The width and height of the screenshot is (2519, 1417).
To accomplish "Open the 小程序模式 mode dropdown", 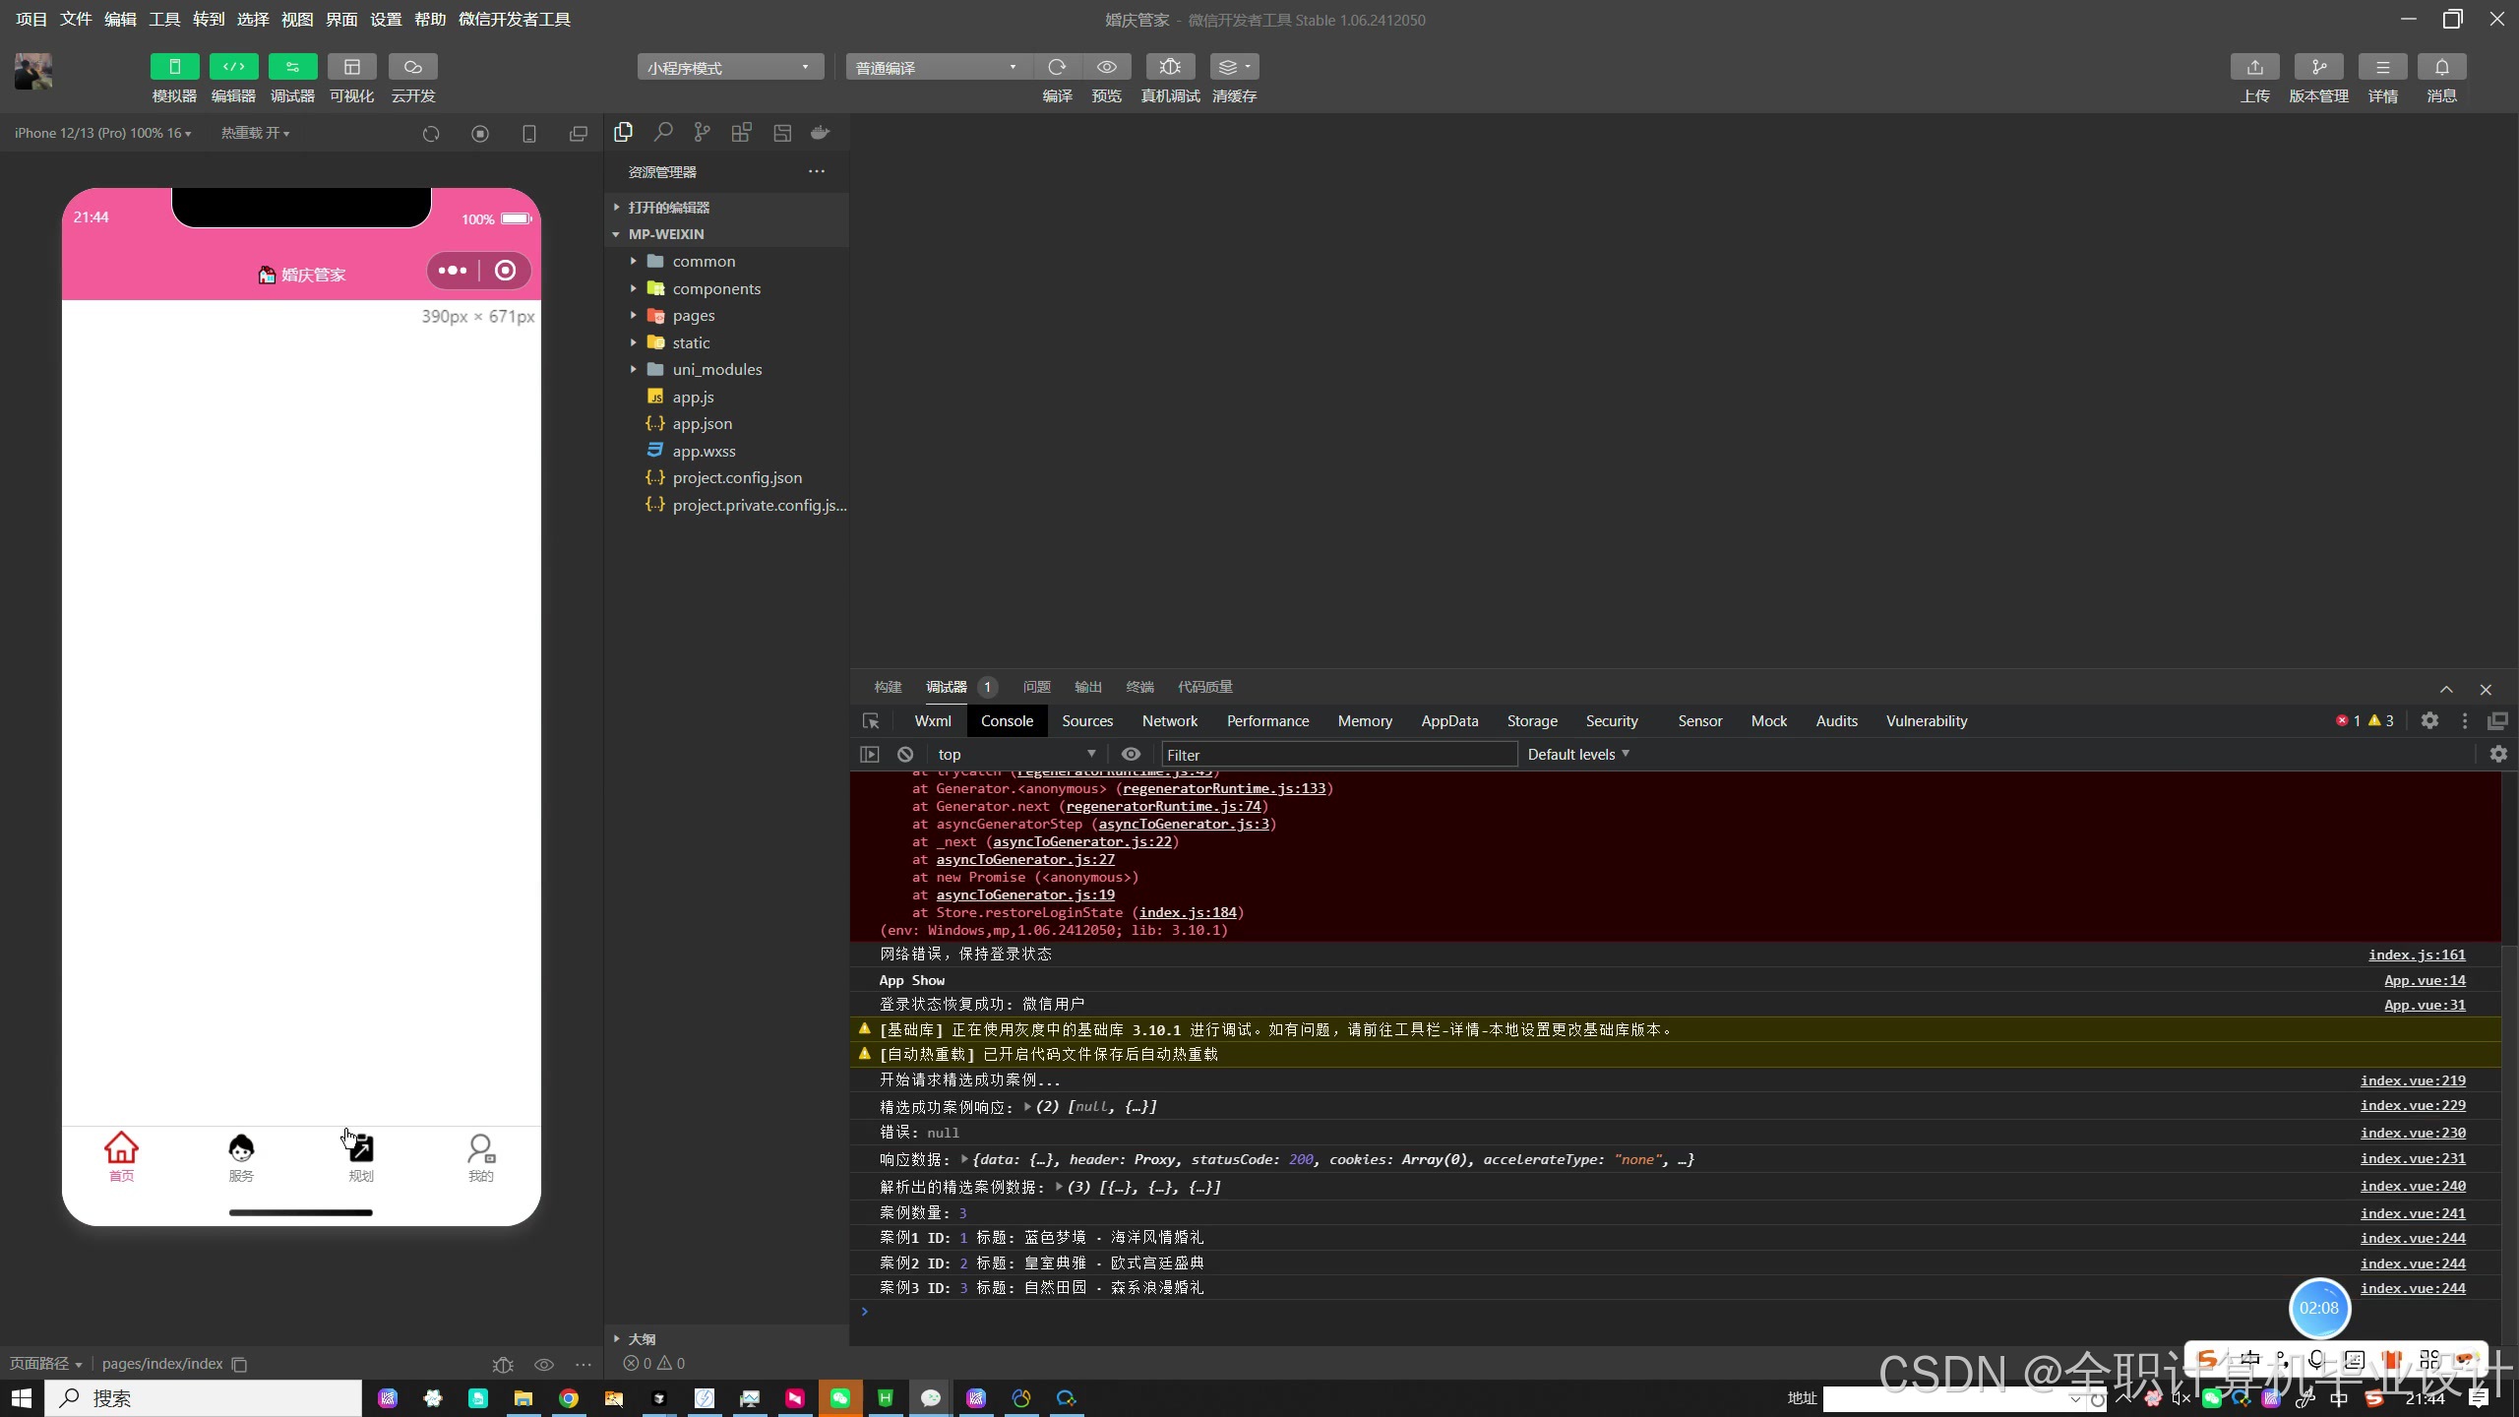I will 729,67.
